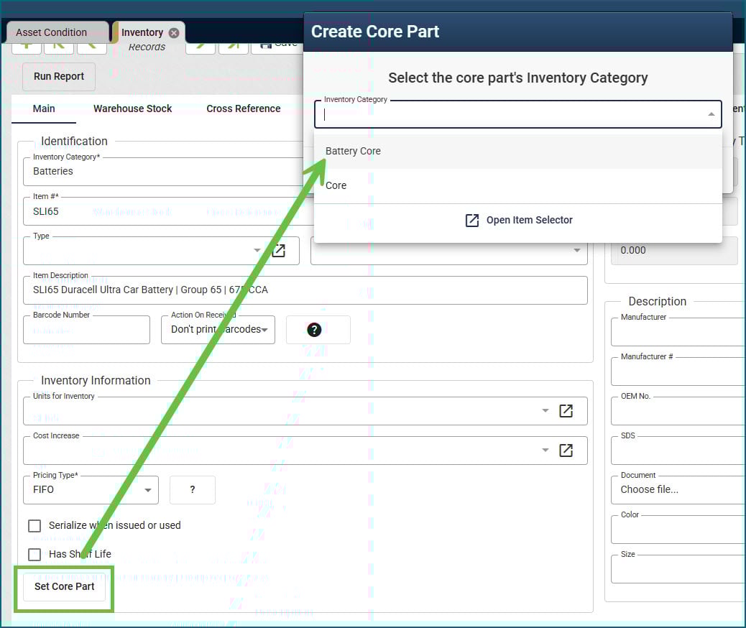The image size is (746, 628).
Task: Open the Type item selector icon
Action: click(278, 251)
